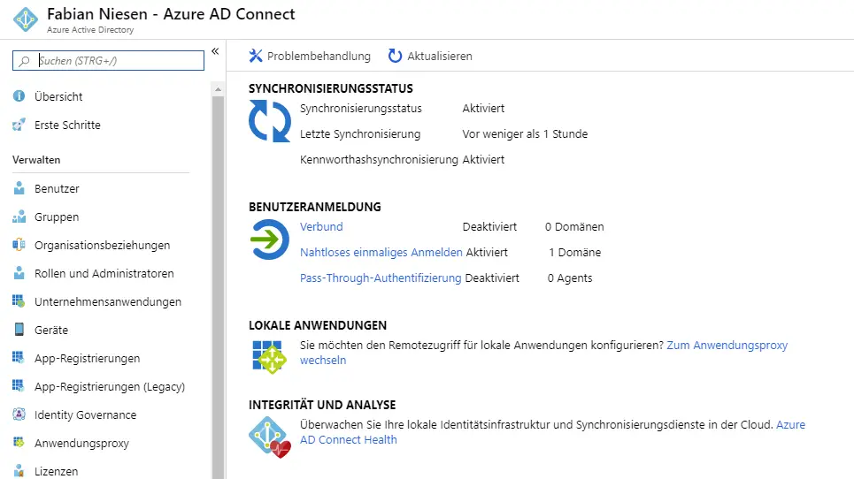The image size is (854, 479).
Task: Open Problembehandlung toolbar command
Action: point(319,56)
